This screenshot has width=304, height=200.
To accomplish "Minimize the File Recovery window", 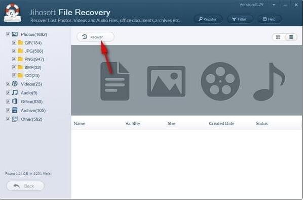I will (x=285, y=5).
